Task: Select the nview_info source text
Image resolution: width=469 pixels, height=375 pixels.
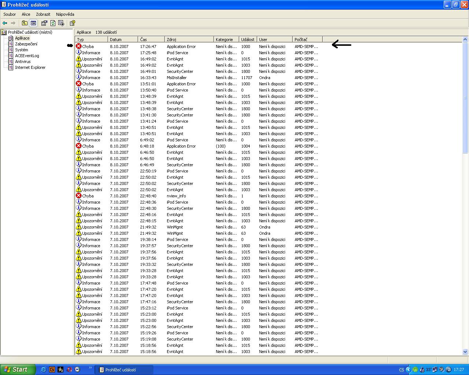Action: (176, 196)
